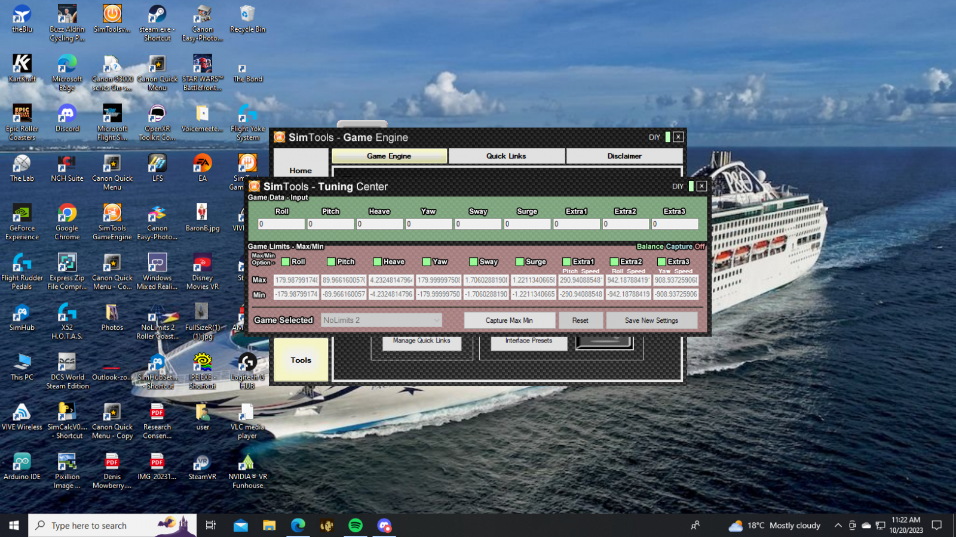Open the SimHub desktop icon
The width and height of the screenshot is (956, 537).
tap(22, 317)
